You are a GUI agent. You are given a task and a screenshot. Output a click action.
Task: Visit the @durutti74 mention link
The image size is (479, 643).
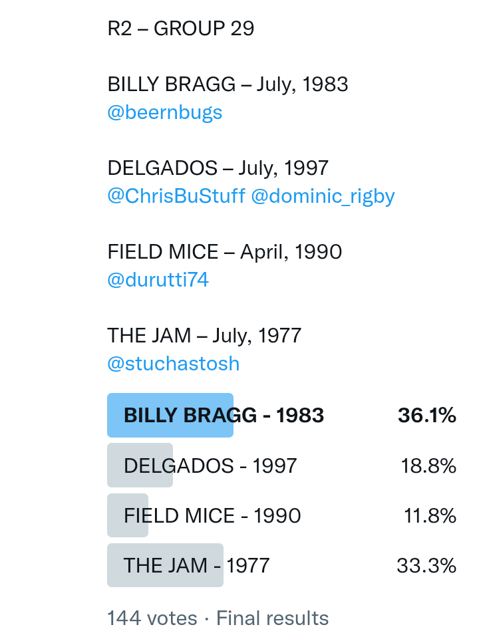click(158, 280)
